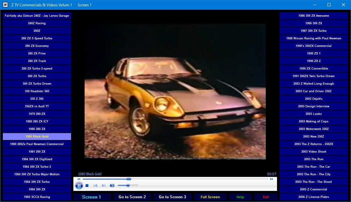The image size is (351, 202).
Task: Play 2006 Z License Plates
Action: (x=314, y=197)
